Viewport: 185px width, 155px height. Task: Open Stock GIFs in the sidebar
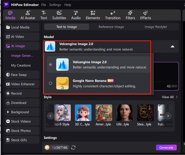(x=22, y=140)
